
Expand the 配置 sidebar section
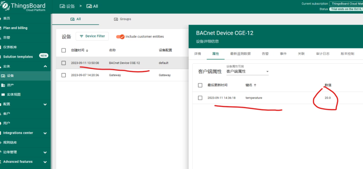click(x=45, y=104)
